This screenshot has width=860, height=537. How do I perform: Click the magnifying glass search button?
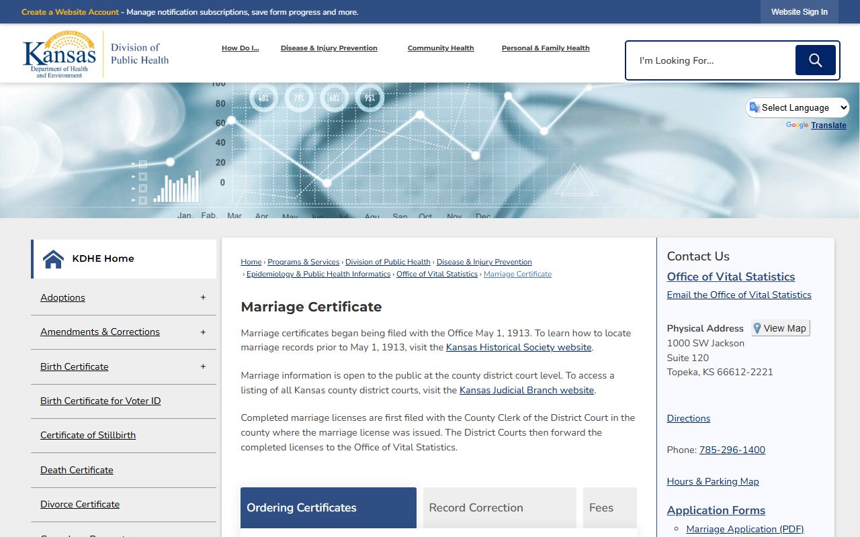pyautogui.click(x=815, y=60)
